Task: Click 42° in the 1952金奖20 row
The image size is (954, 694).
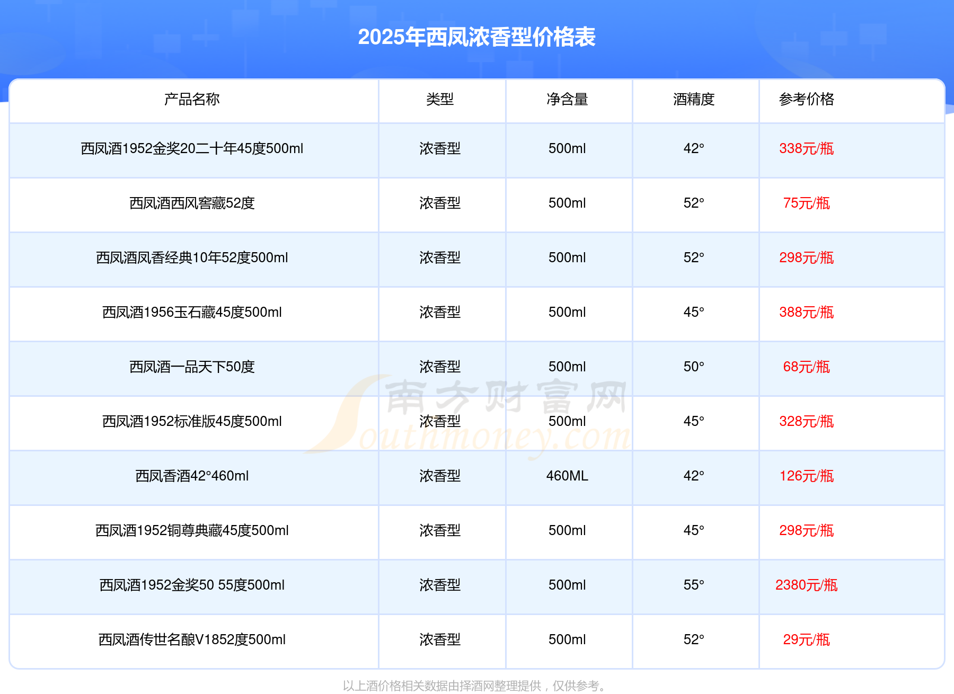Action: pos(694,148)
